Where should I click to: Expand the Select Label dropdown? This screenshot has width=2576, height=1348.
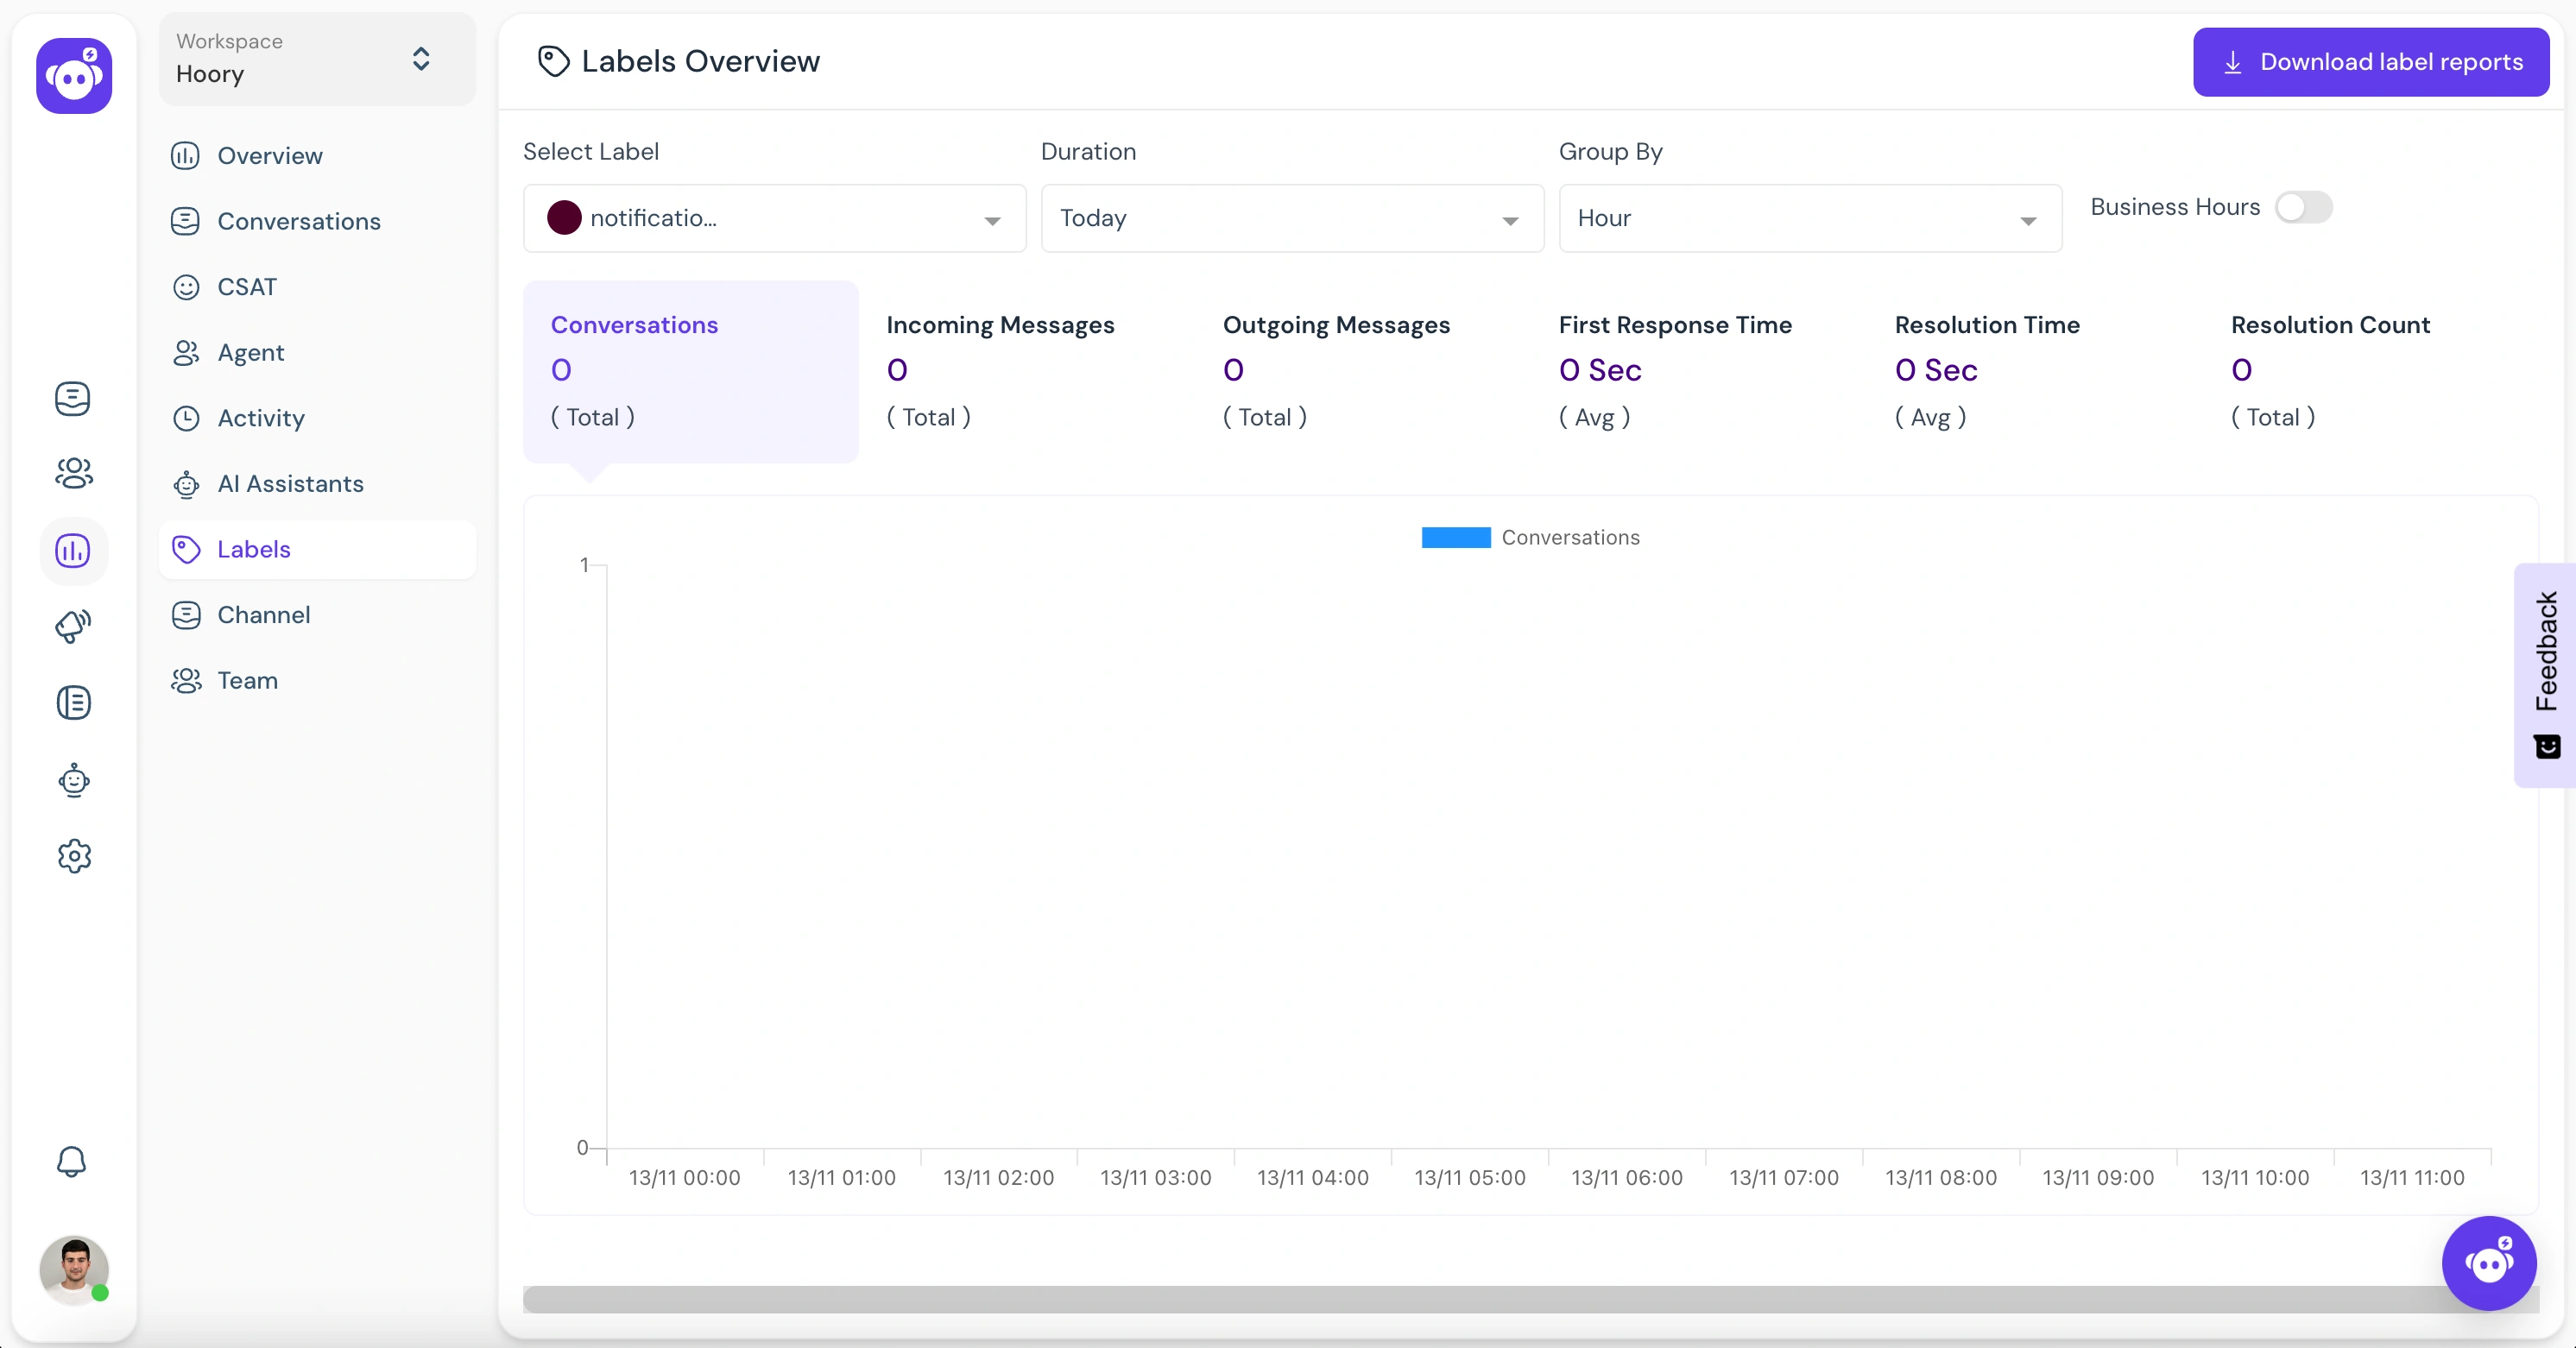[775, 217]
